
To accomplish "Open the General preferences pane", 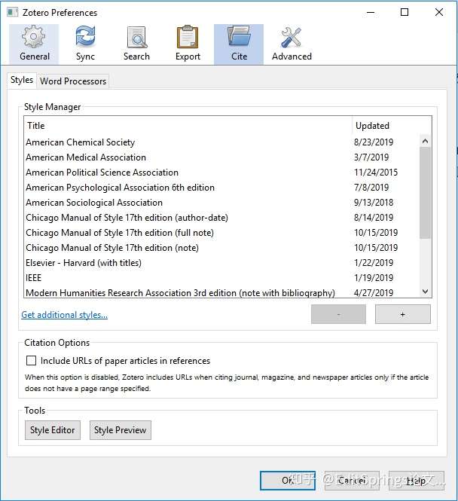I will 34,44.
